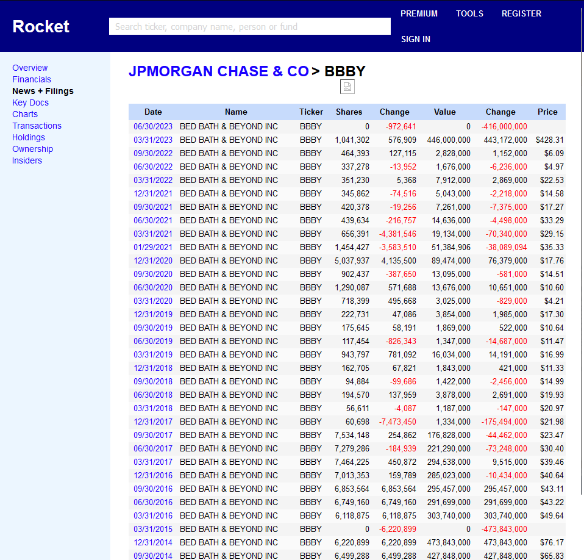
Task: Open the 06/30/2021 filing date link
Action: 153,220
